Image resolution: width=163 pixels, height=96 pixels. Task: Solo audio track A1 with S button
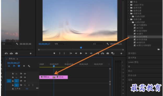coord(29,85)
